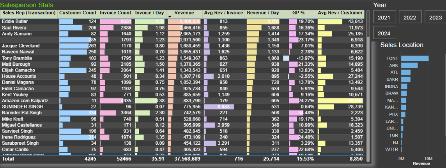Click SUMINDER SINGH's Avg Rev / Invoice bar

(219, 107)
